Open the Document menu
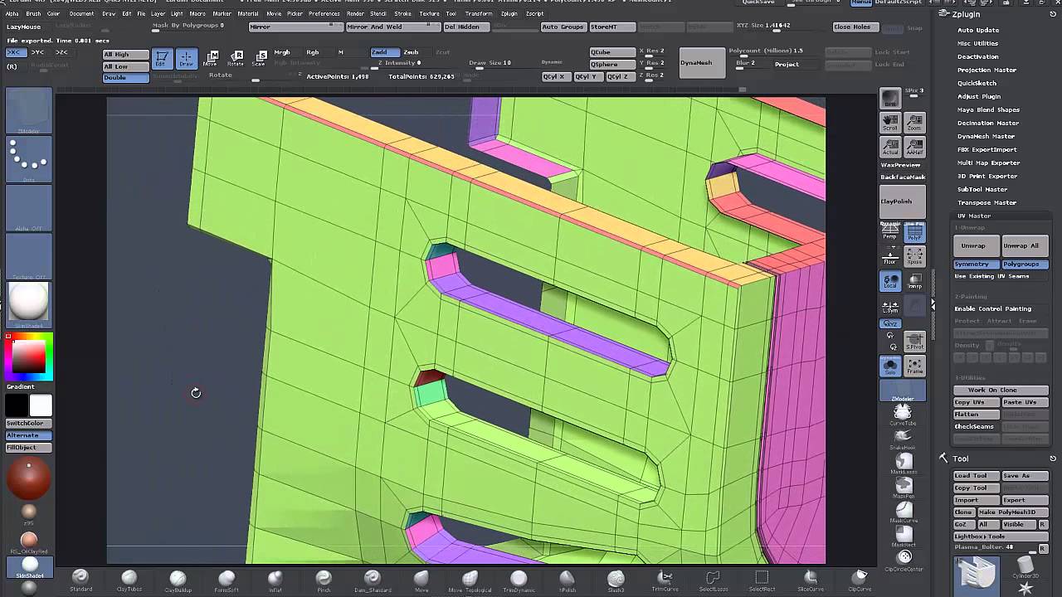This screenshot has height=597, width=1062. click(81, 14)
